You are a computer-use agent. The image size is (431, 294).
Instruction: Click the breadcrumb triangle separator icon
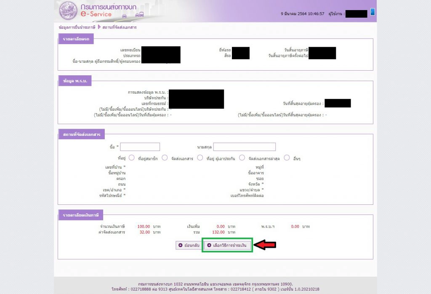click(99, 27)
